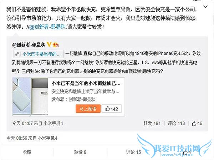This screenshot has width=214, height=160.
Task: Open @创新者-郭显秋 mention link in post text
Action: click(x=48, y=27)
